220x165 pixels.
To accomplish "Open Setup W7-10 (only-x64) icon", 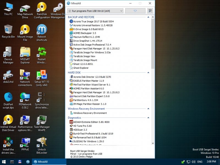I will click(42, 78).
